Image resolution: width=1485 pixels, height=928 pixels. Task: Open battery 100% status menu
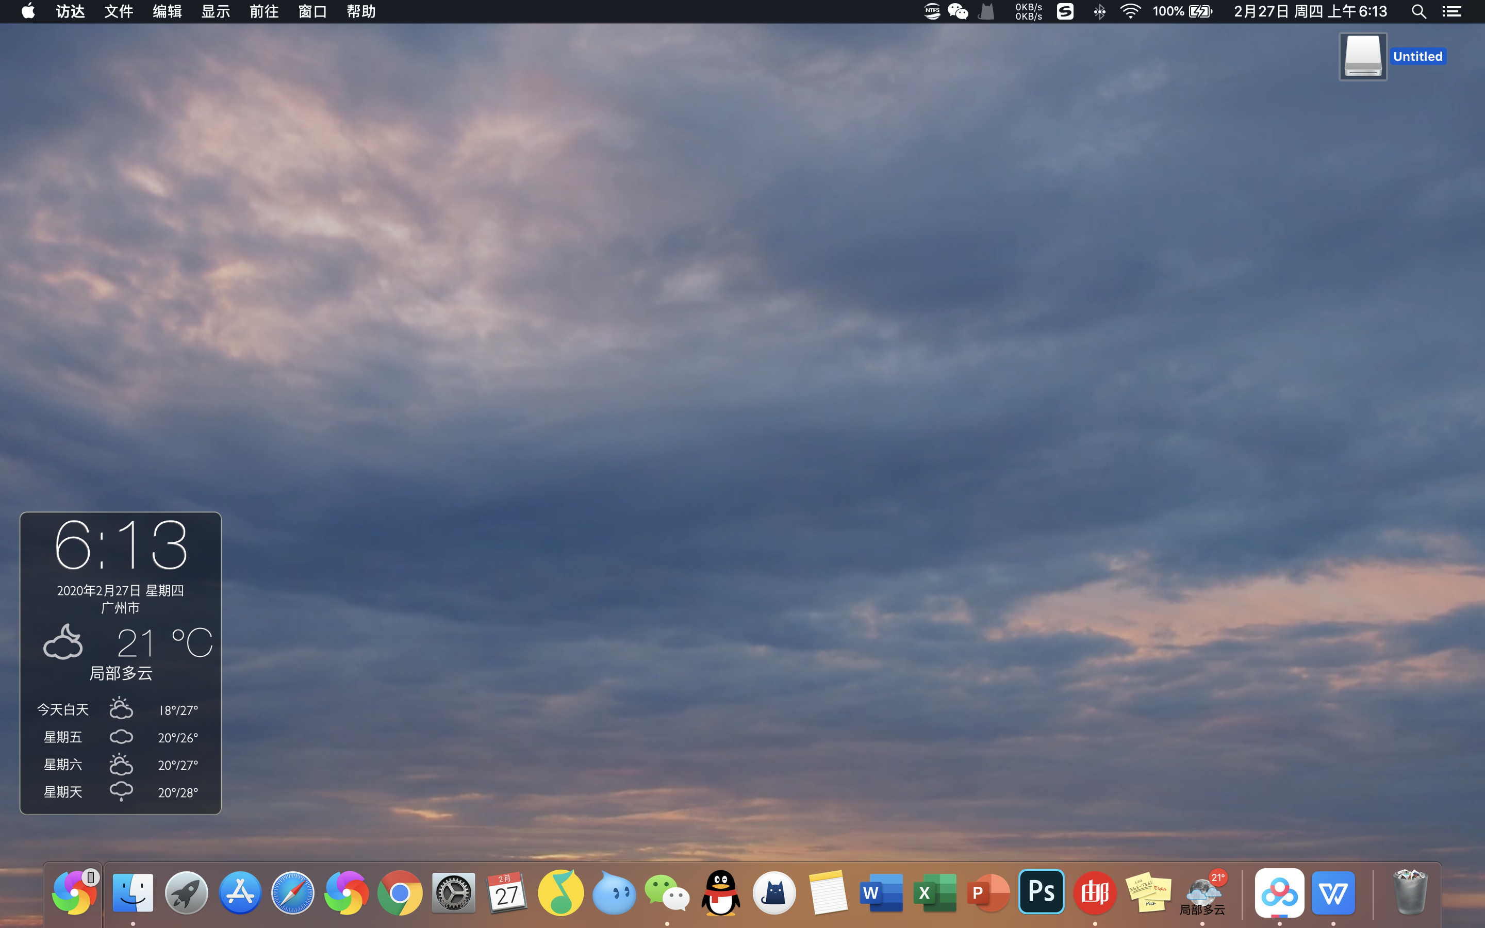pos(1182,11)
